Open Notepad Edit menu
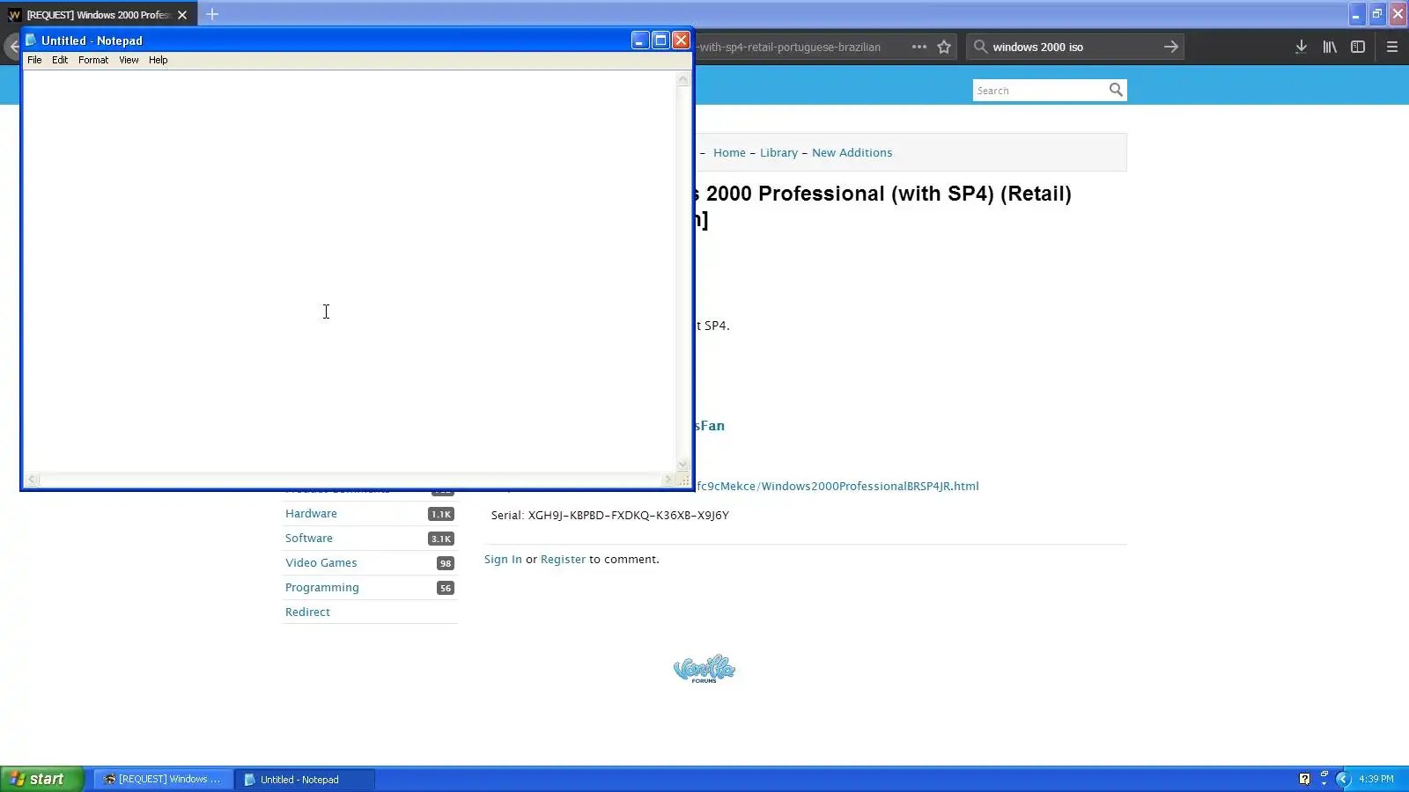Image resolution: width=1409 pixels, height=792 pixels. (60, 60)
